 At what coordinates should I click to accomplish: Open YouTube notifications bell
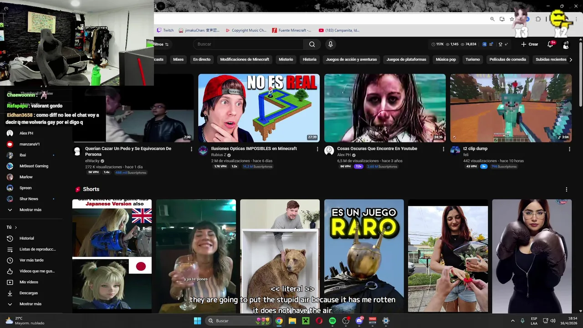tap(550, 44)
